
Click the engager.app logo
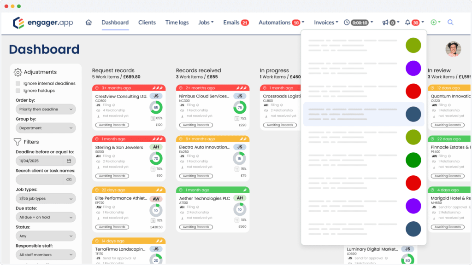(43, 23)
